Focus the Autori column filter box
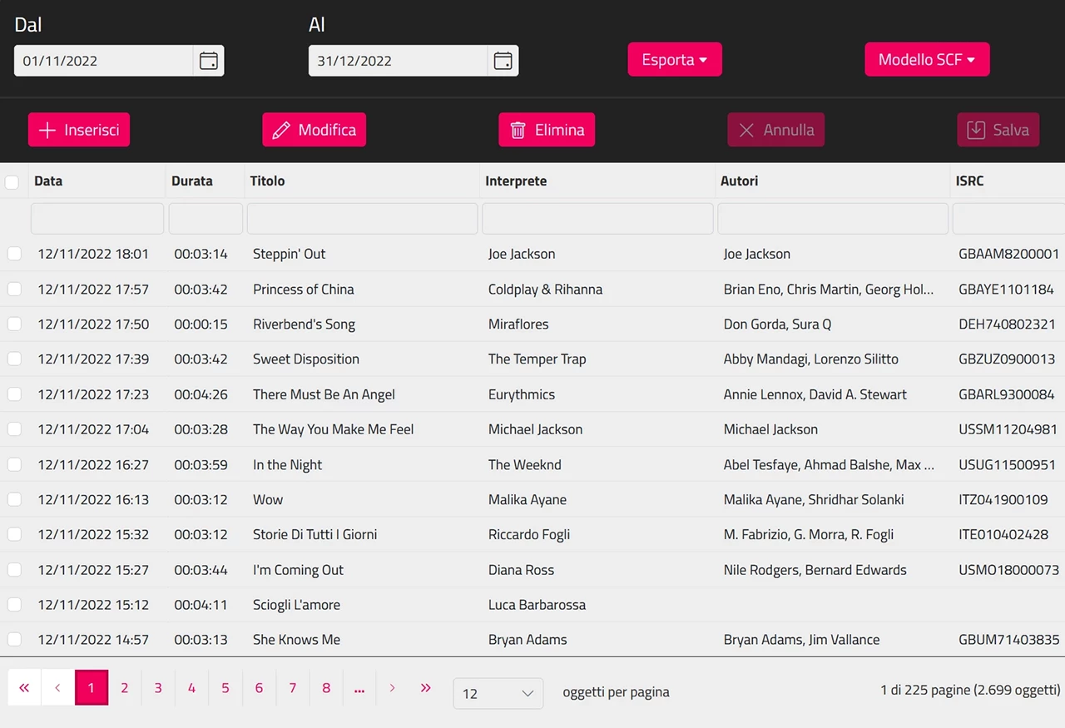 [x=833, y=219]
